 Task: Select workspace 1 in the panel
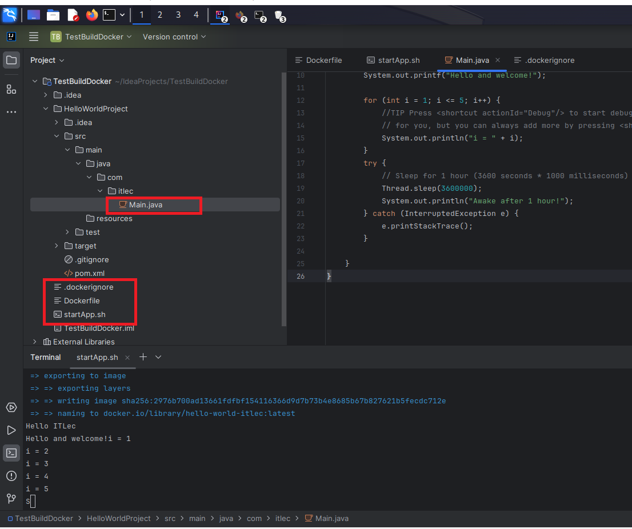coord(142,15)
